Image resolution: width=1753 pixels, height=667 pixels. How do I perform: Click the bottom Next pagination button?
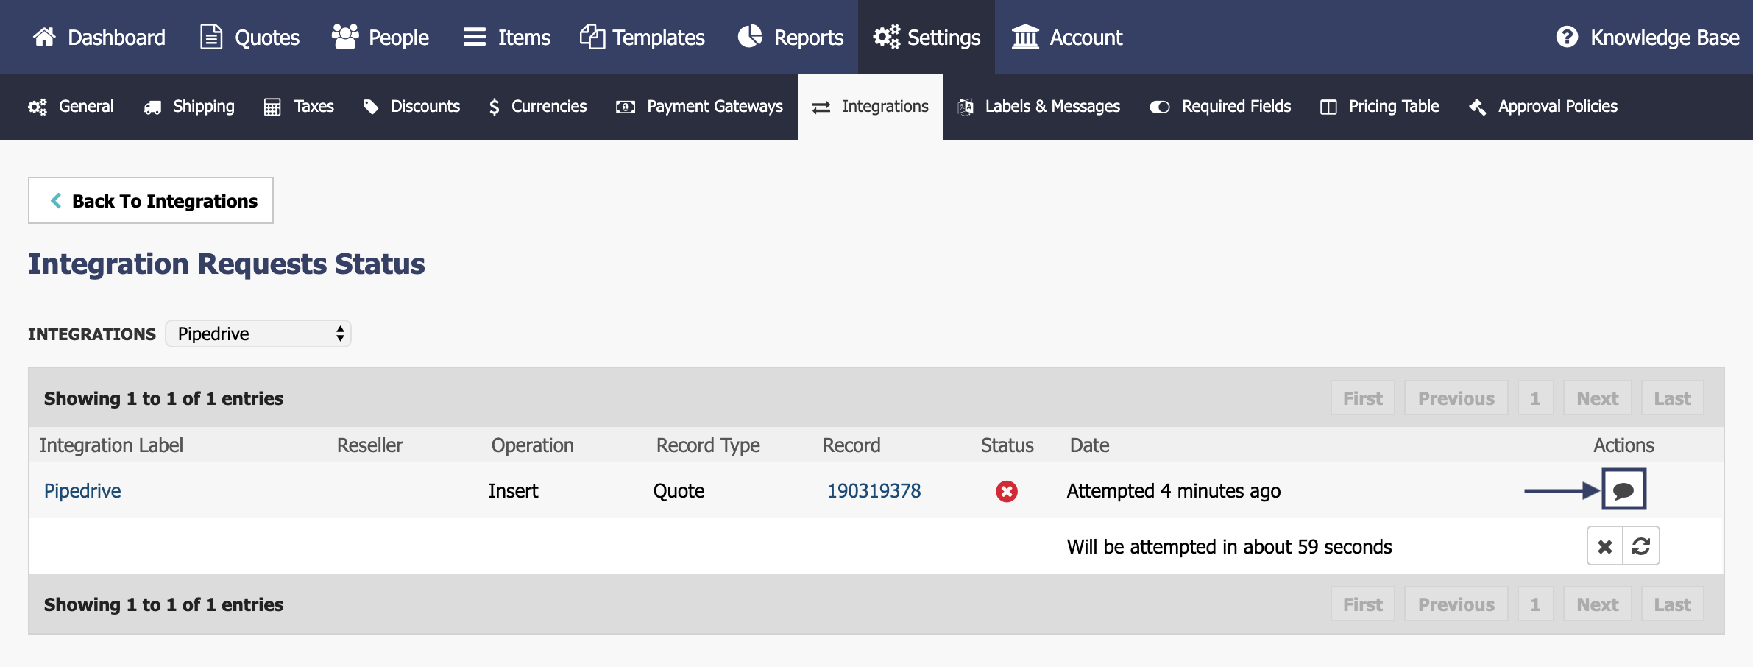click(1598, 604)
